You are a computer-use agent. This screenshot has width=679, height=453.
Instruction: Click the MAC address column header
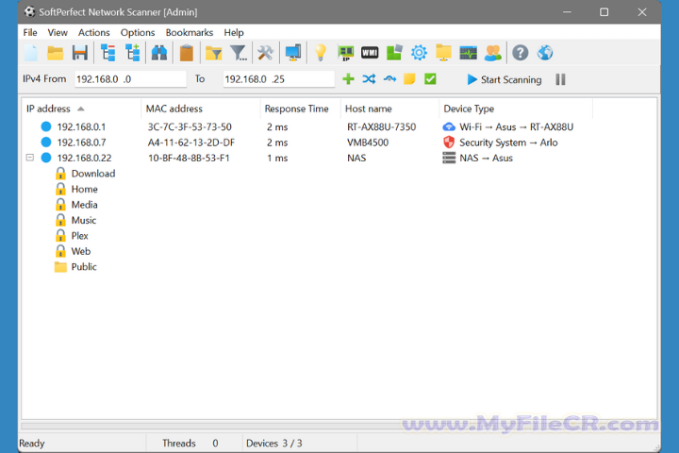[x=201, y=109]
